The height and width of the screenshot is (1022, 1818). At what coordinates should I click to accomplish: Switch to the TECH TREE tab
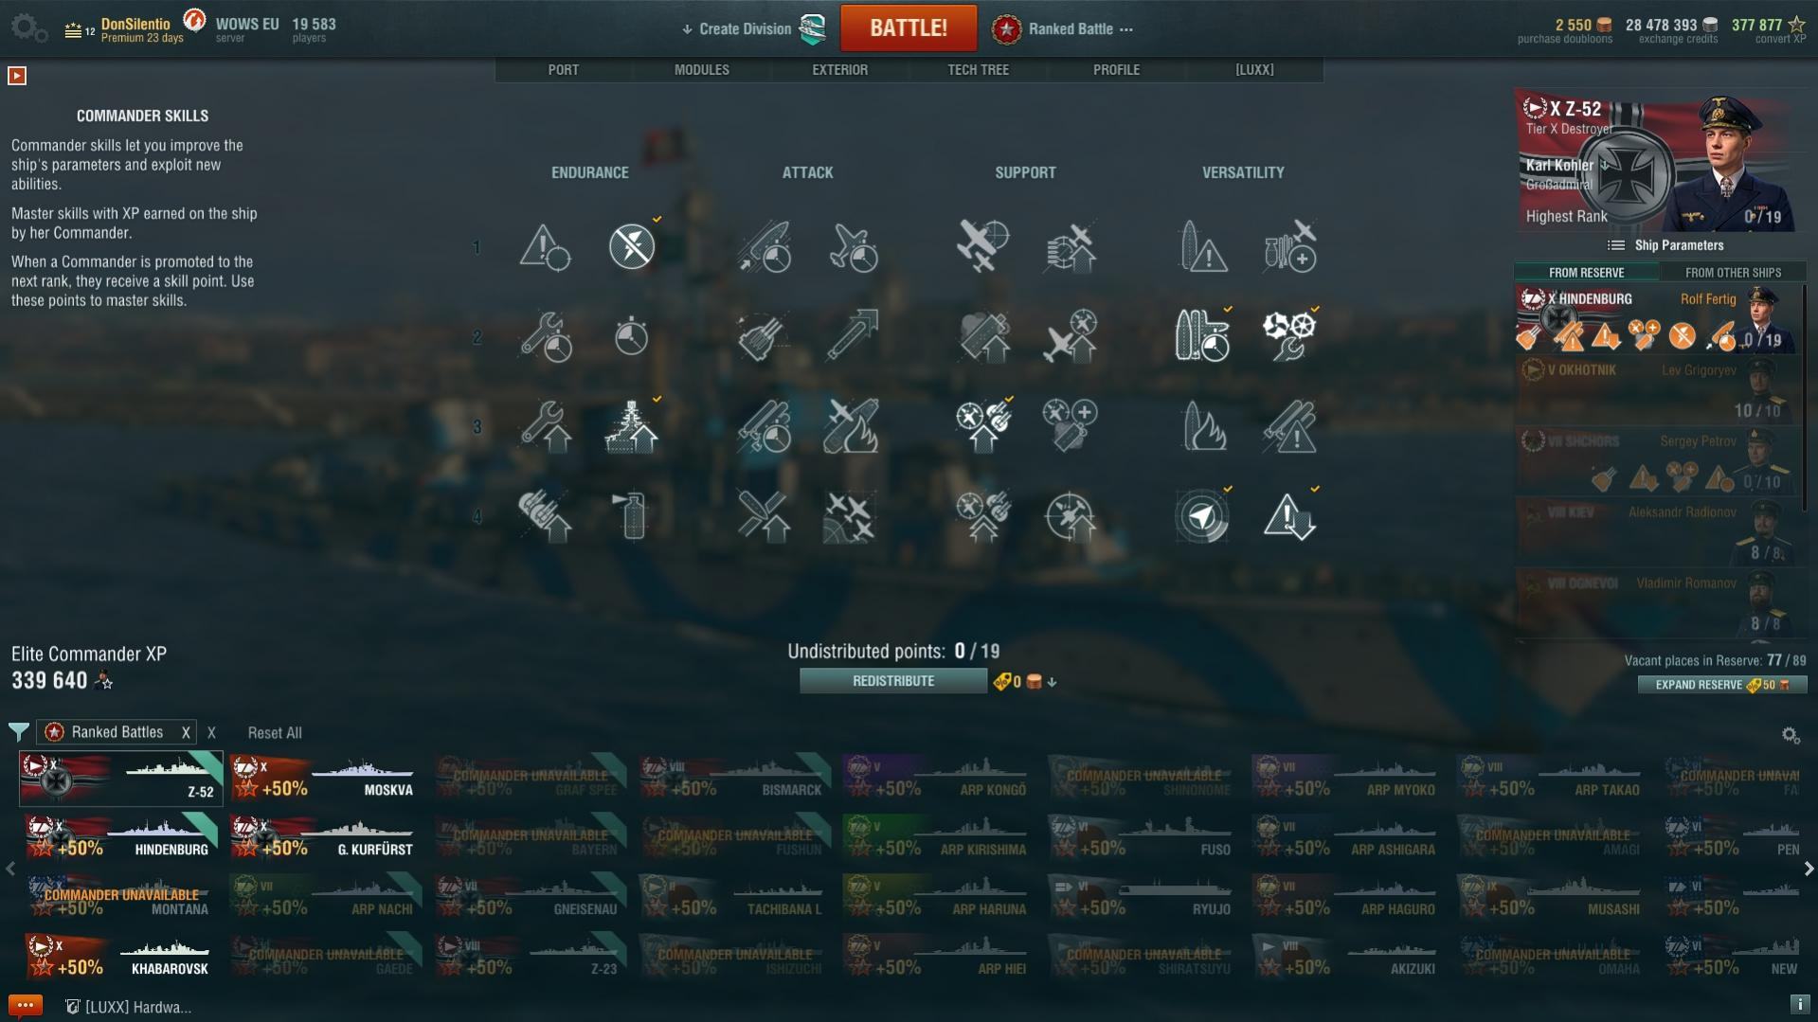[x=978, y=70]
